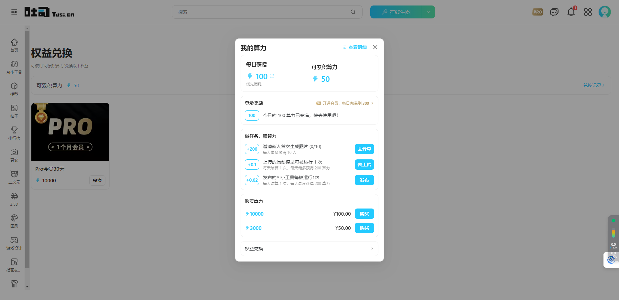Select the 2.5D category icon
The width and height of the screenshot is (619, 300).
[x=14, y=198]
